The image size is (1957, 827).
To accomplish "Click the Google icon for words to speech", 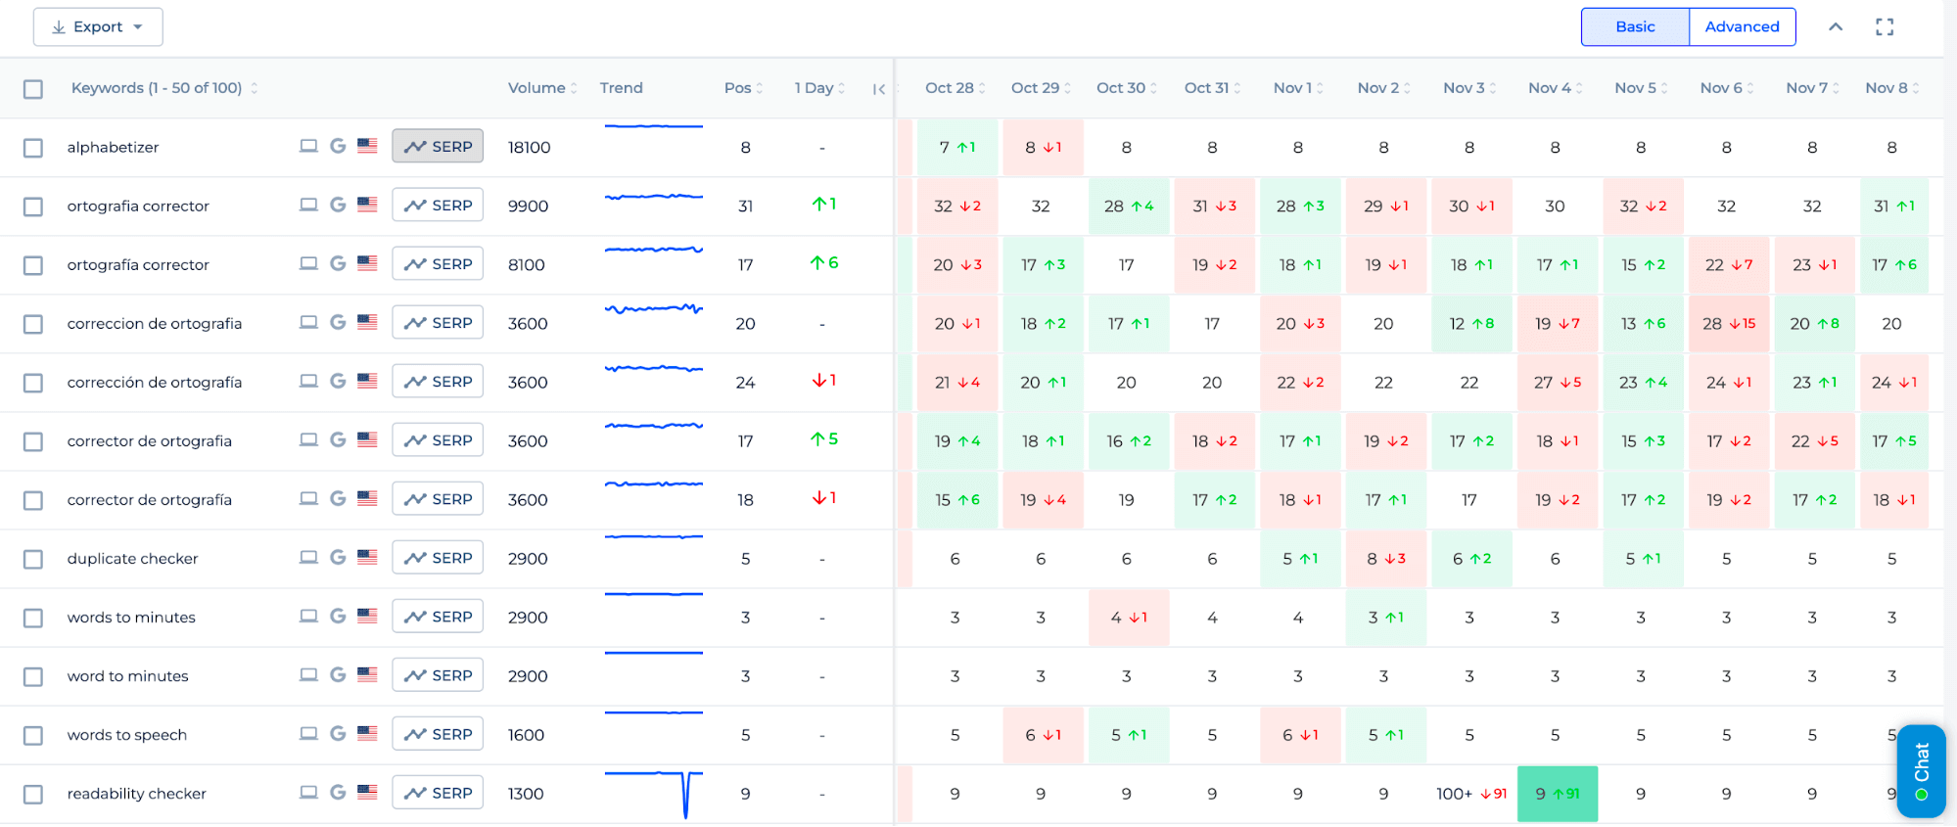I will [x=338, y=733].
